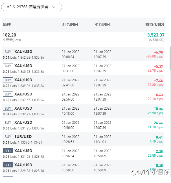The height and width of the screenshot is (183, 171).
Task: Open the EUR/USD symbol name
Action: coord(23,137)
